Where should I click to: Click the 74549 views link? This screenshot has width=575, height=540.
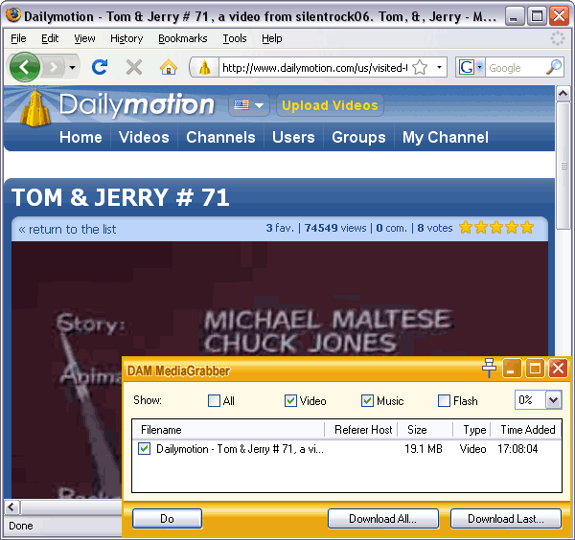335,228
